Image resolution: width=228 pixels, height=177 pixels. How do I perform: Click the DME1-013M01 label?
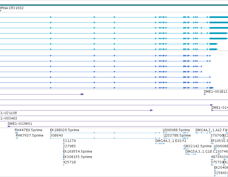point(20,124)
